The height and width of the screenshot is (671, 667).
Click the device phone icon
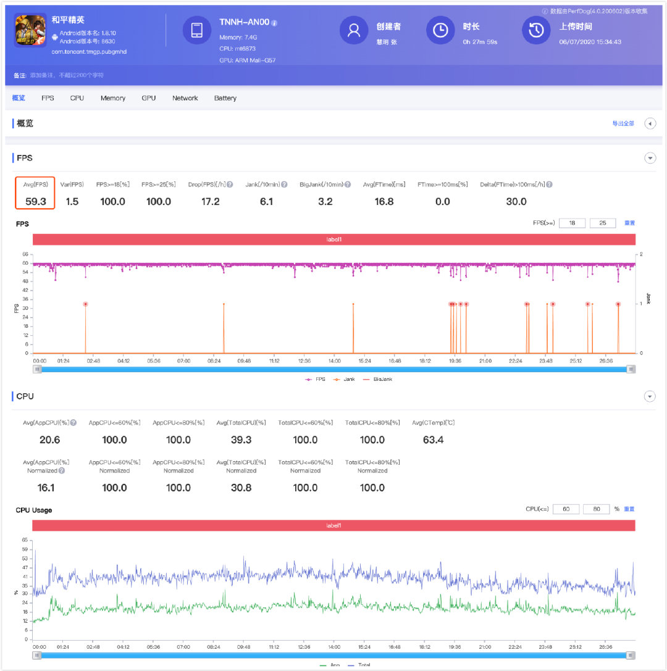pos(197,30)
